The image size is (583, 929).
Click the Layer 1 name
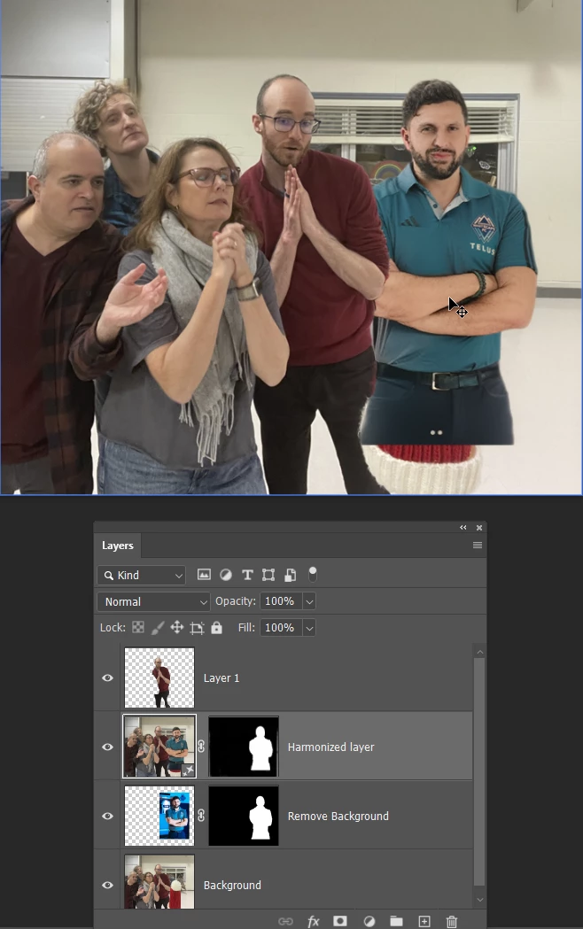222,677
